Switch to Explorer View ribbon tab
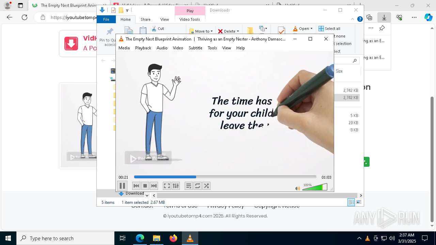The height and width of the screenshot is (245, 436). point(165,19)
